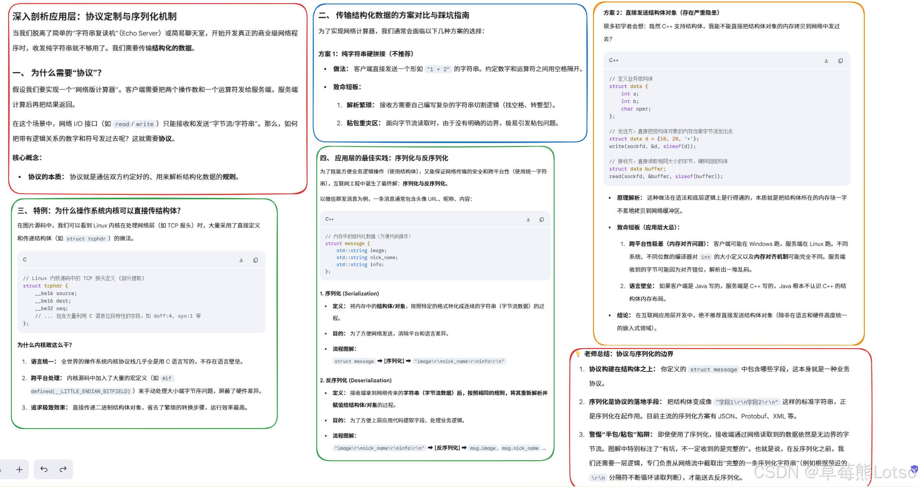Image resolution: width=918 pixels, height=487 pixels.
Task: Undo the last action with the left-curved arrow
Action: (44, 469)
